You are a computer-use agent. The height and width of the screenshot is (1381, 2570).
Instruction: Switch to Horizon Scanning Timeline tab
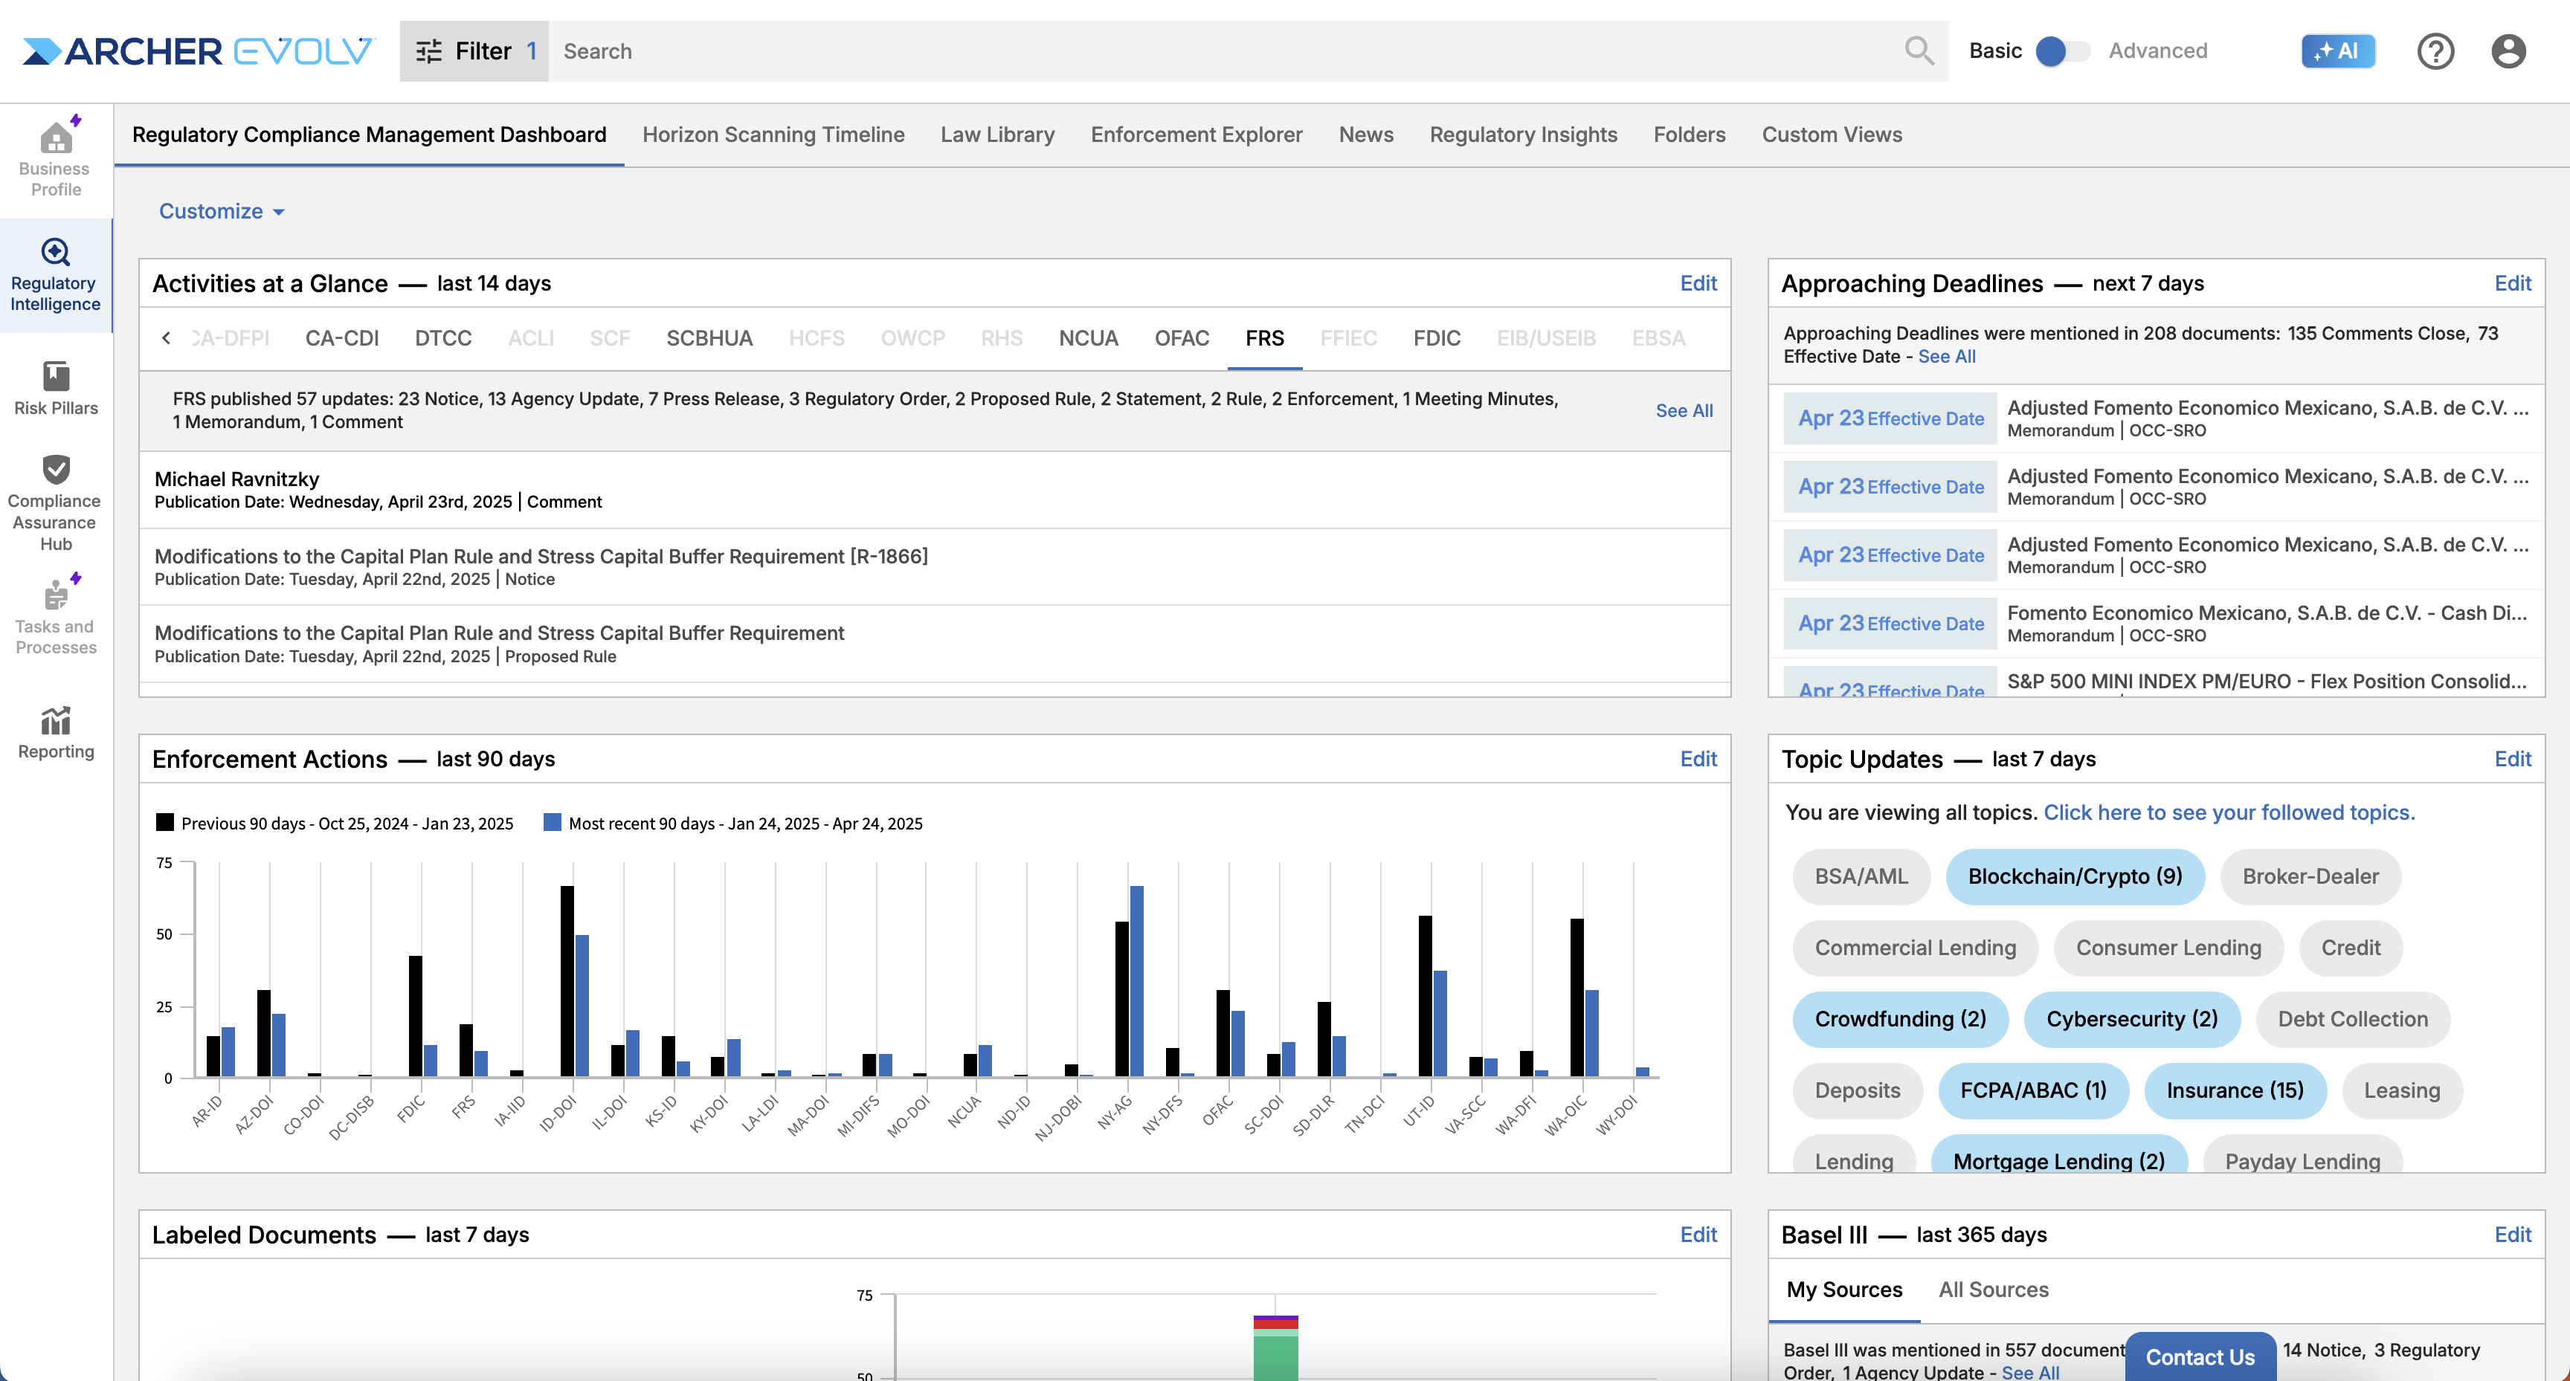click(x=773, y=135)
